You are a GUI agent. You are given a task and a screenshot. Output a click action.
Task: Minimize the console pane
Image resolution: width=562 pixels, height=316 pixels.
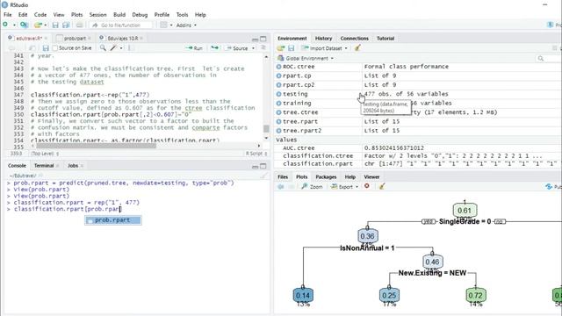coord(255,166)
